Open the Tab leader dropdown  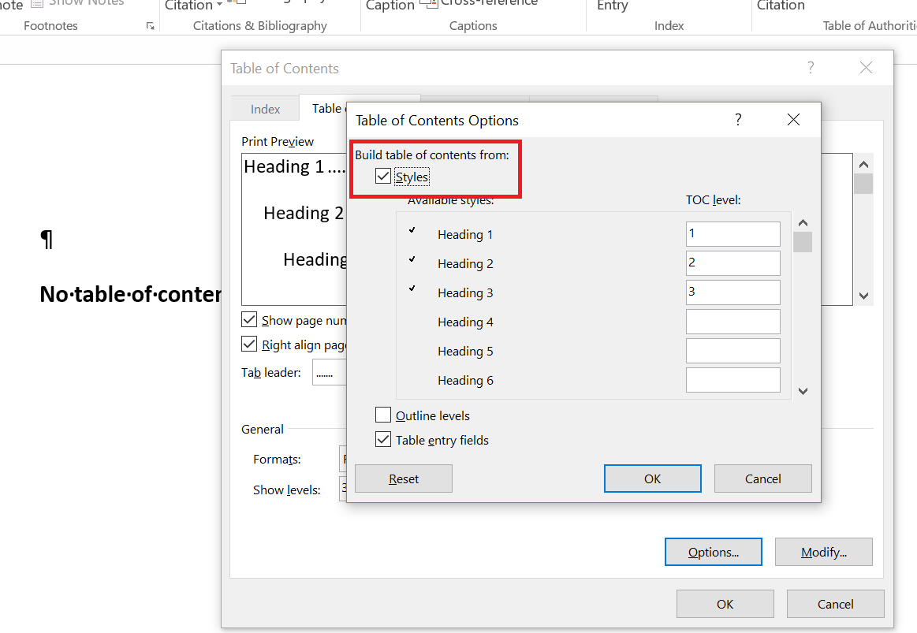click(330, 372)
